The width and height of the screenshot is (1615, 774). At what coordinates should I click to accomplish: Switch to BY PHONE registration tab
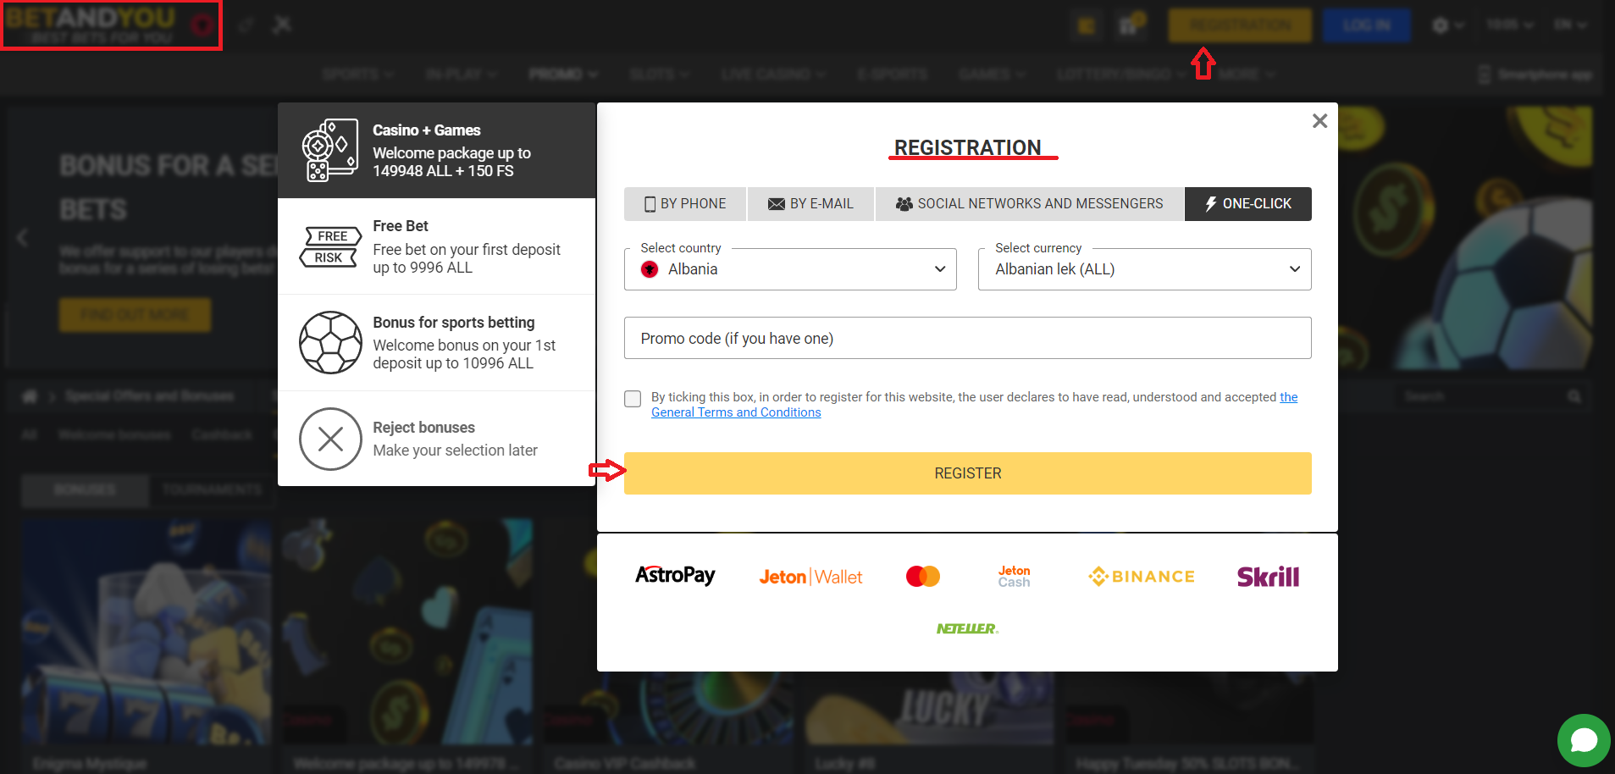point(685,204)
